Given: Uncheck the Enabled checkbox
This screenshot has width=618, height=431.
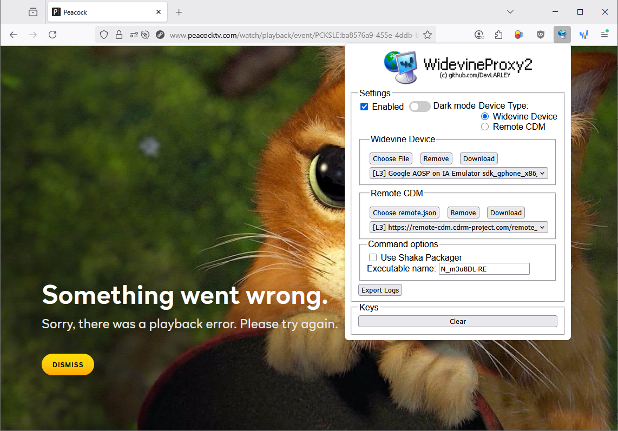Looking at the screenshot, I should pos(364,107).
